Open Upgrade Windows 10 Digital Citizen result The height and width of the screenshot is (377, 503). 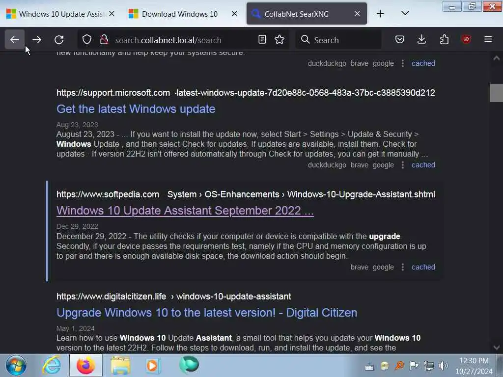click(x=207, y=313)
